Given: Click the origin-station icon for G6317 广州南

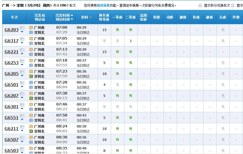Looking at the screenshot, I should pyautogui.click(x=31, y=39).
